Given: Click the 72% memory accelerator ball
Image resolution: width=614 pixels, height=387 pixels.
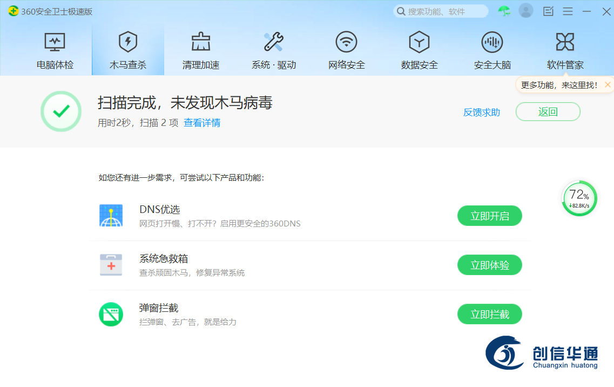Looking at the screenshot, I should pos(579,198).
